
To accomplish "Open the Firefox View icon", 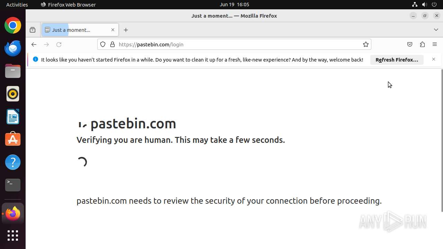I will (33, 30).
